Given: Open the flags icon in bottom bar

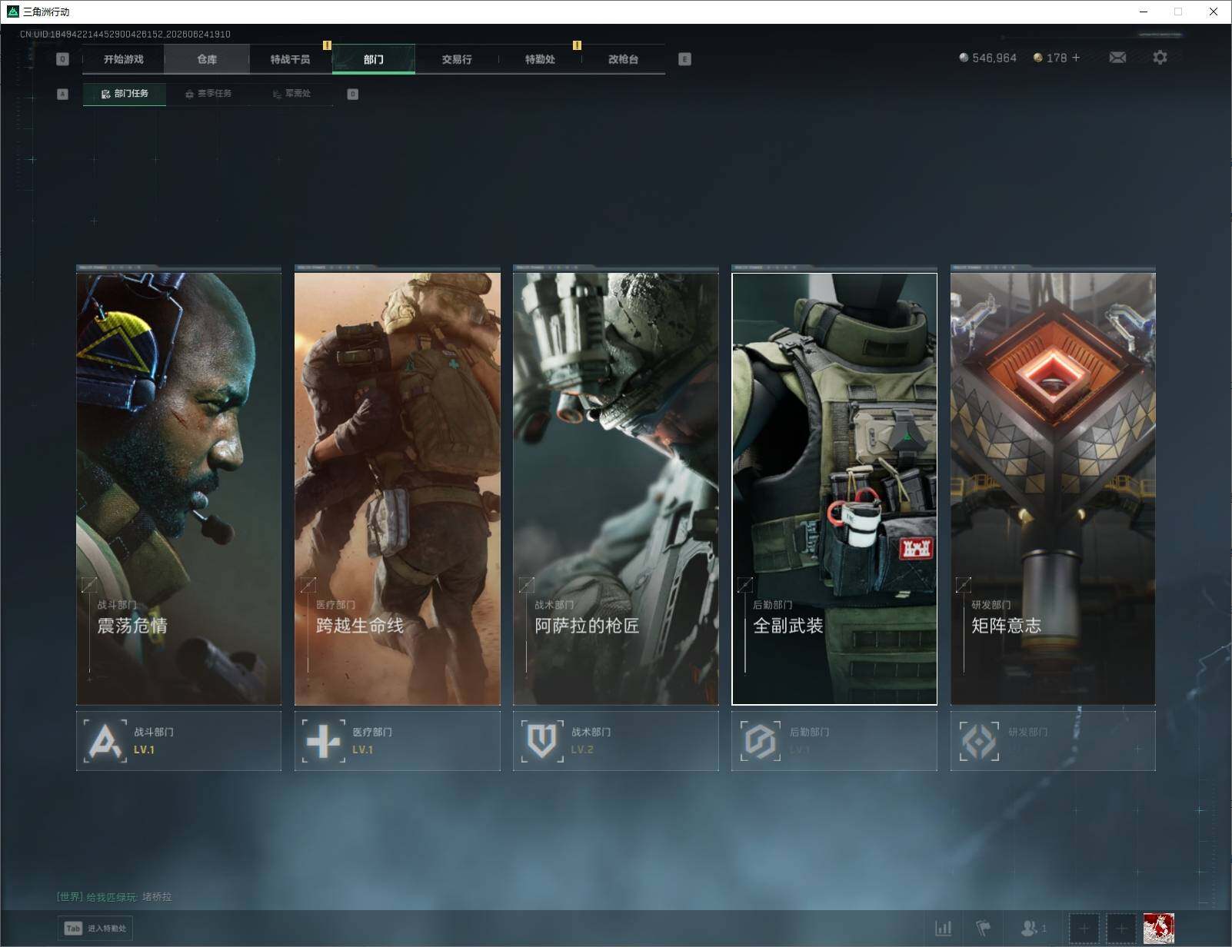Looking at the screenshot, I should [984, 929].
